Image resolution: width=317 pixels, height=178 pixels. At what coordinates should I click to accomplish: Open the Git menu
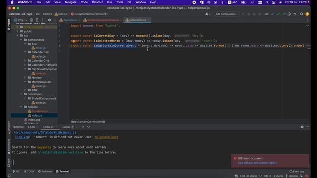(129, 2)
